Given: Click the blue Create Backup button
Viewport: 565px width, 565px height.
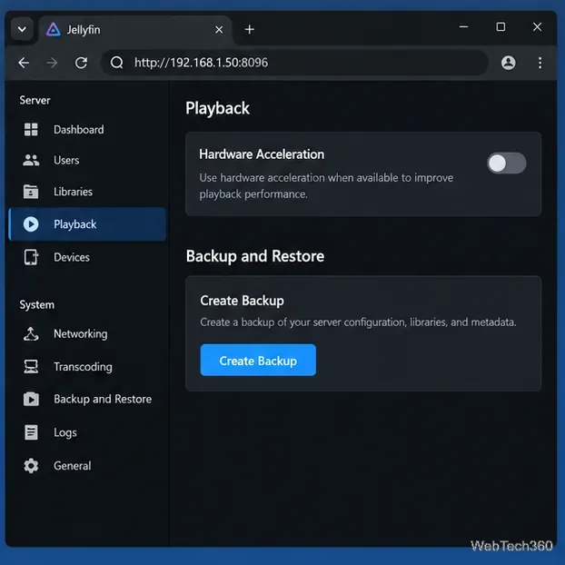Looking at the screenshot, I should [x=258, y=361].
